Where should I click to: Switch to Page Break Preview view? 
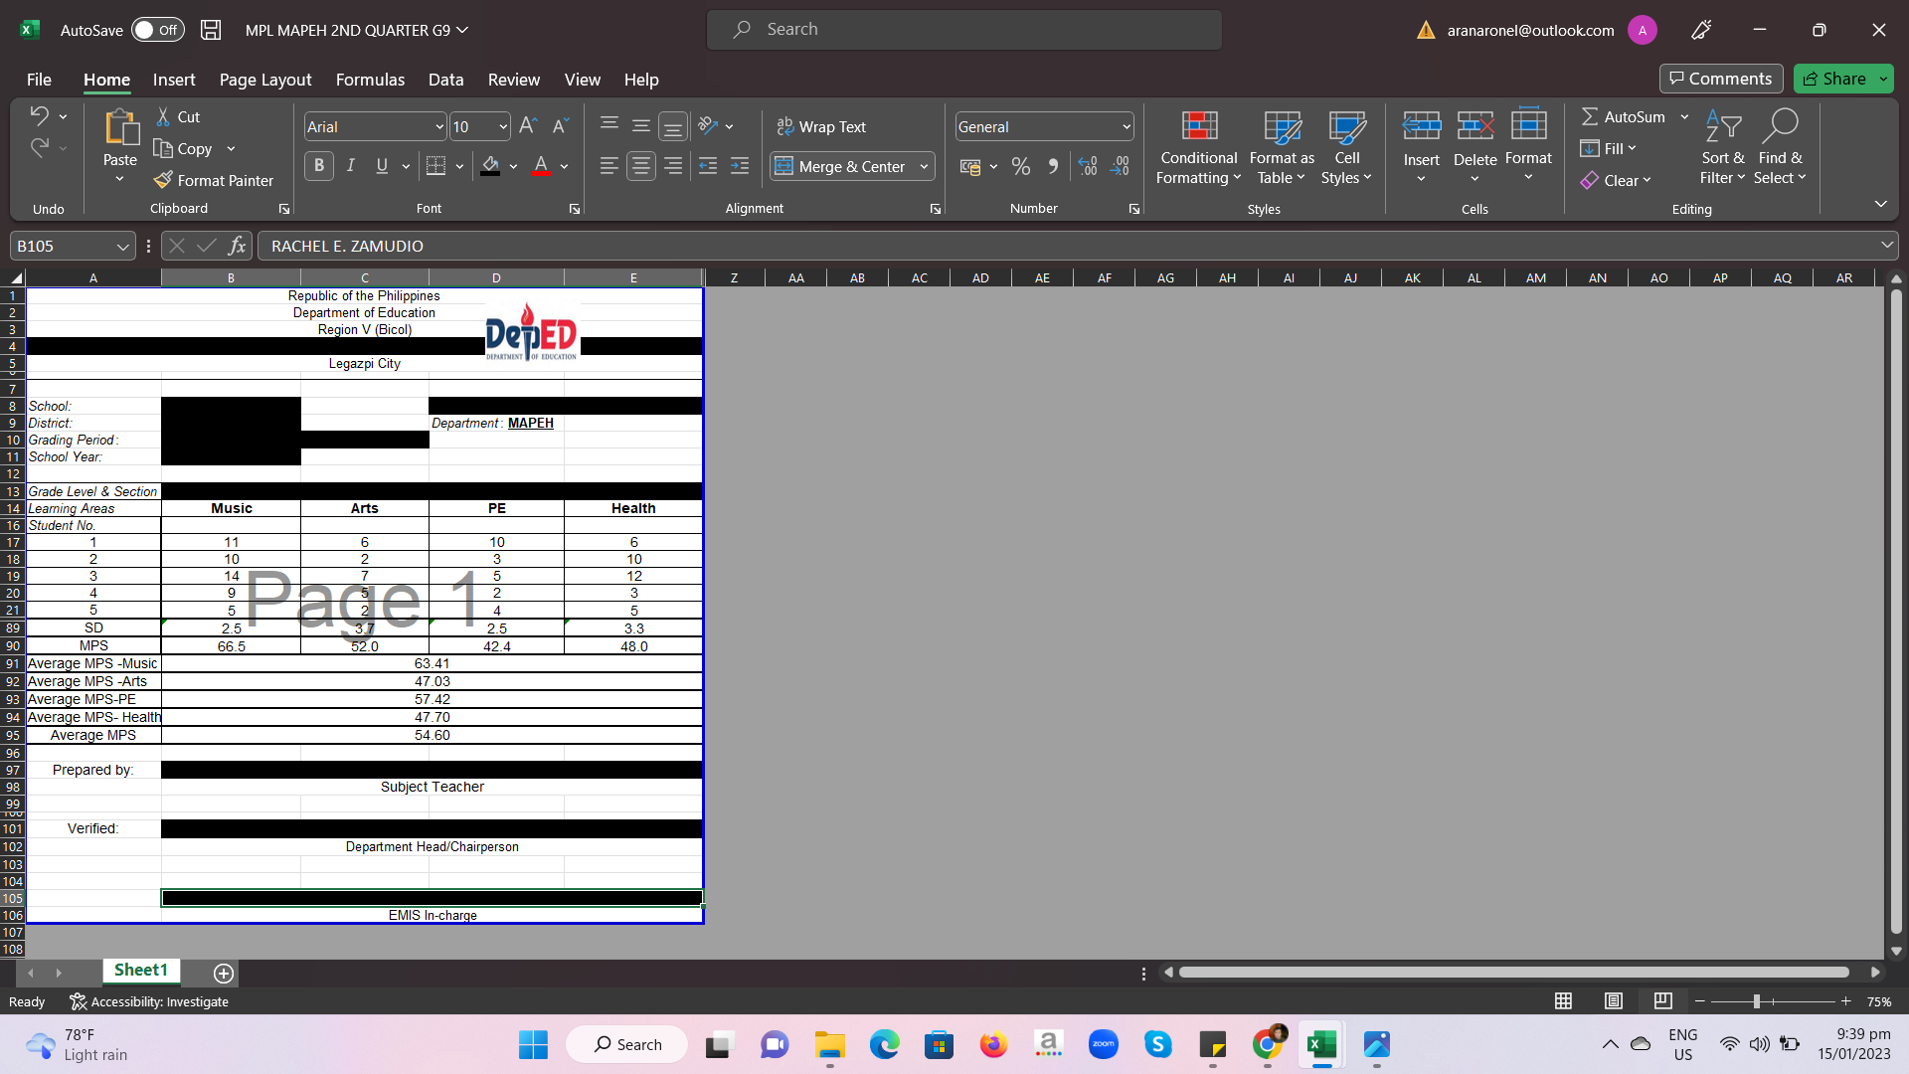coord(1663,1000)
